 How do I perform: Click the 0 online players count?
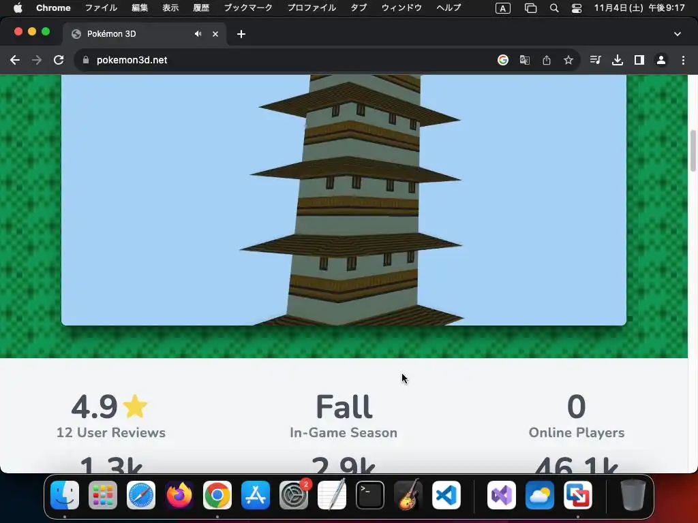coord(576,407)
